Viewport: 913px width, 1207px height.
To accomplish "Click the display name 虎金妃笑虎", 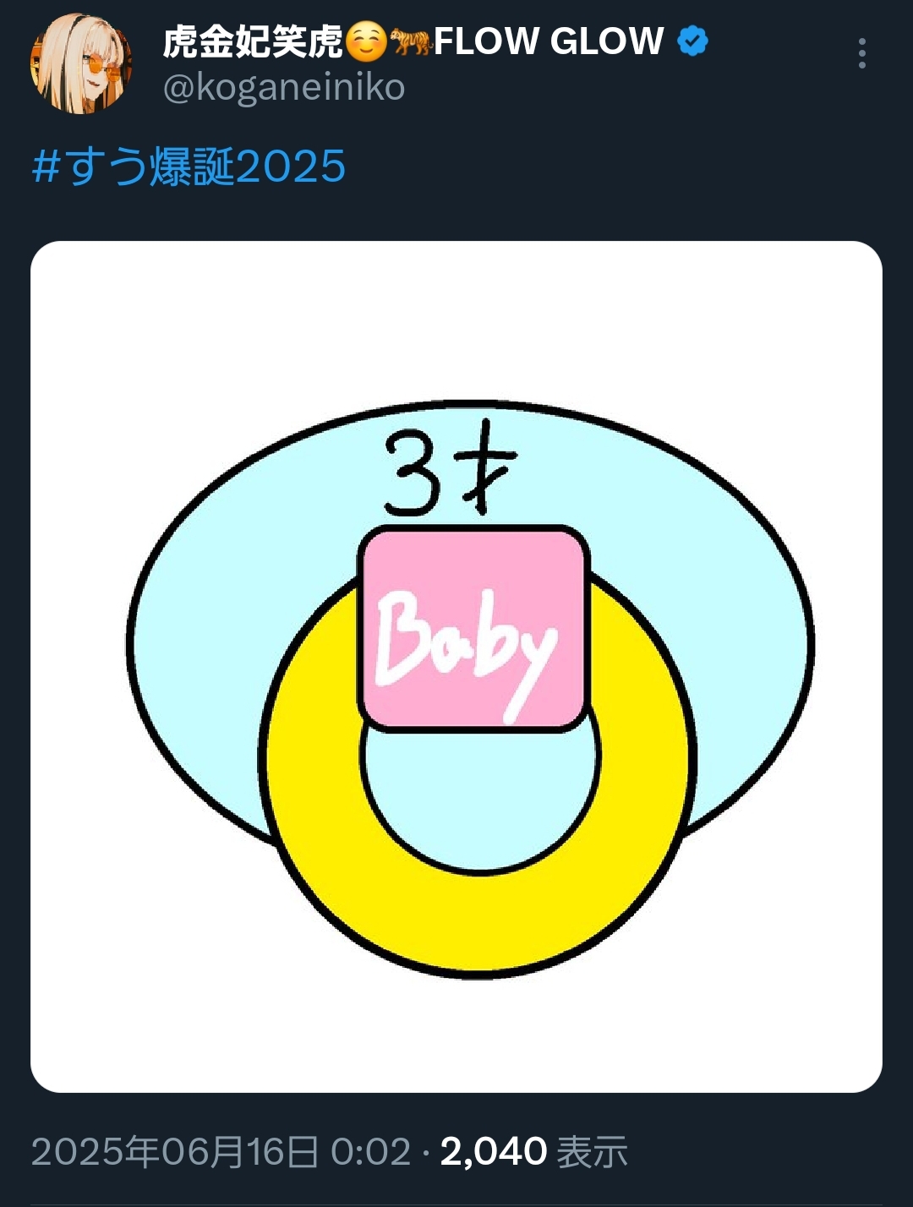I will click(x=254, y=41).
